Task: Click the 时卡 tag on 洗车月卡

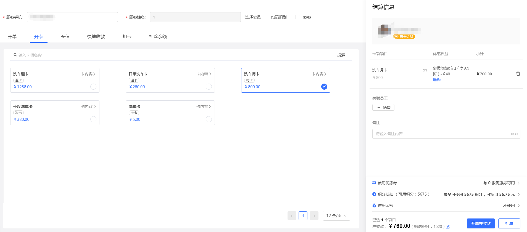Action: pos(249,80)
